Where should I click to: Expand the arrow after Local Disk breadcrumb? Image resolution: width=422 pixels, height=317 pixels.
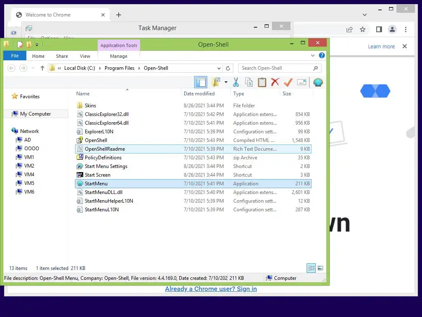click(100, 68)
